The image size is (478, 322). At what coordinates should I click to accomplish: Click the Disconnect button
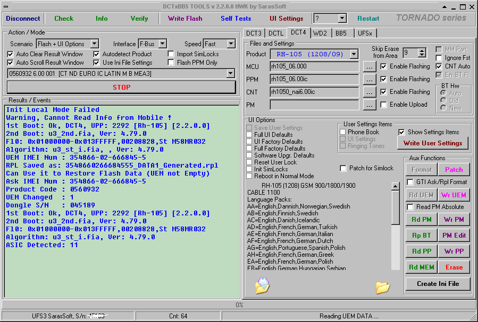click(23, 19)
